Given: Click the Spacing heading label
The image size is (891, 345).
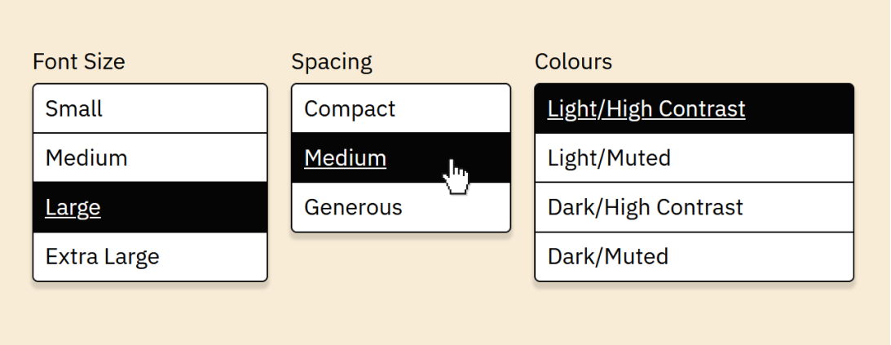Looking at the screenshot, I should click(x=332, y=62).
